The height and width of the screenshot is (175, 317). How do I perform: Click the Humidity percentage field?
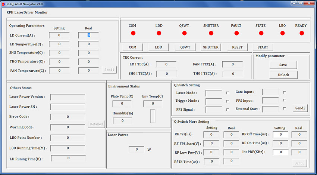tap(122, 121)
